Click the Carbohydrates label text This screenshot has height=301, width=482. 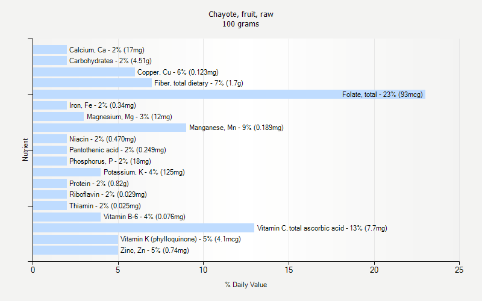pos(110,61)
